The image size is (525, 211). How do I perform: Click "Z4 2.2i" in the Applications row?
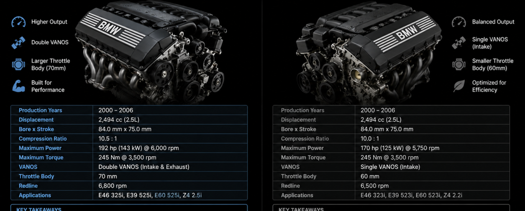453,195
